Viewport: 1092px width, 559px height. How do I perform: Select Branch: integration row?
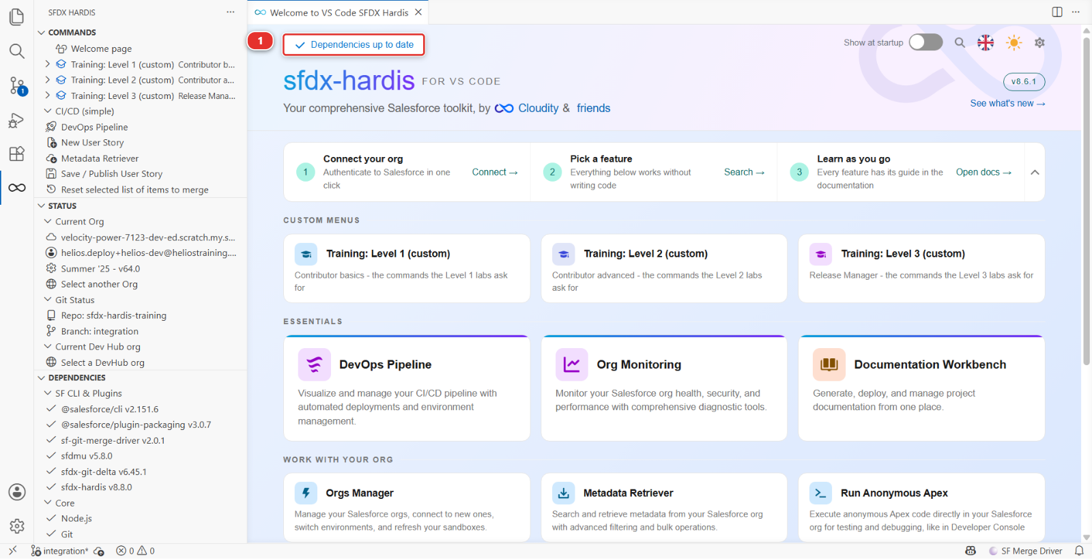point(141,331)
